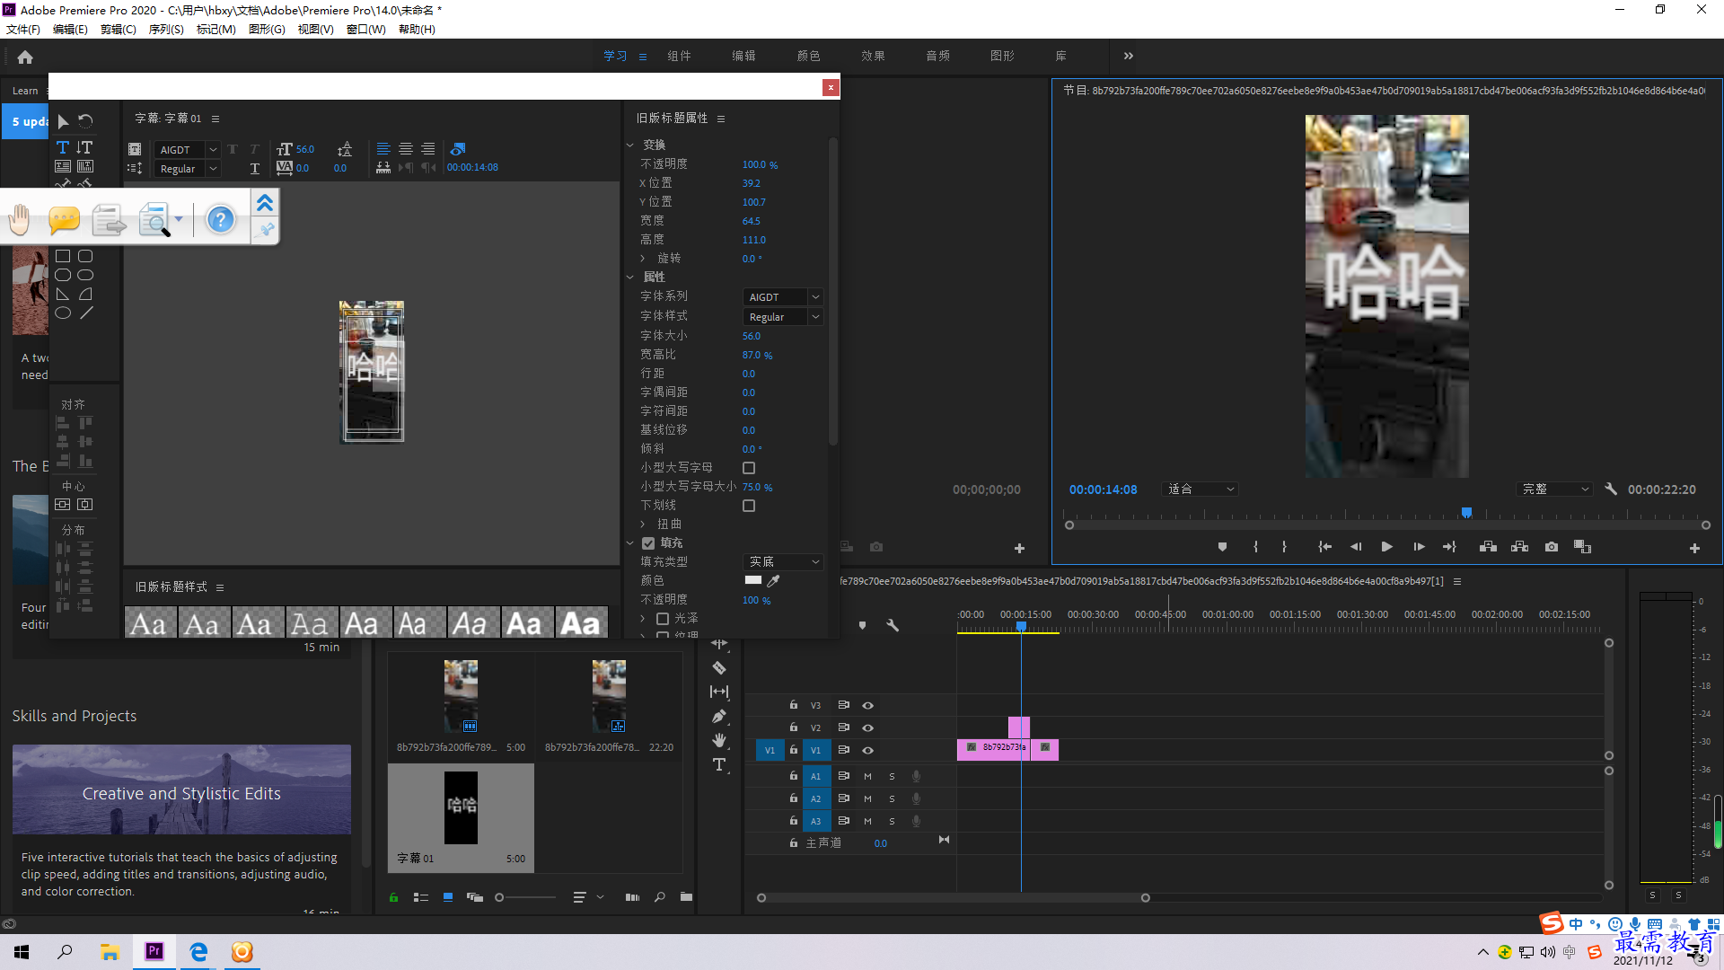Open the yellow comment bubble tool
Screen dimensions: 1724x970
coord(64,219)
